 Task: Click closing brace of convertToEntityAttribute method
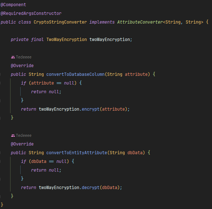[12, 196]
